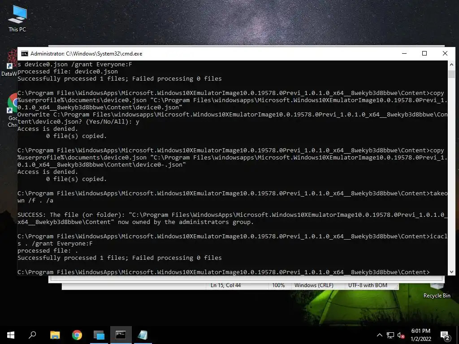Open File Explorer from the taskbar
Image resolution: width=459 pixels, height=344 pixels.
click(x=55, y=335)
